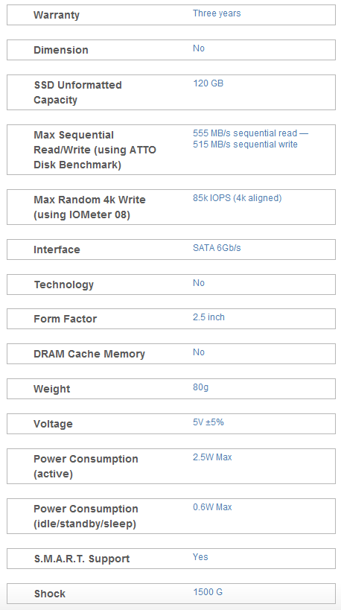Click the Technology row label
Image resolution: width=341 pixels, height=610 pixels.
64,285
